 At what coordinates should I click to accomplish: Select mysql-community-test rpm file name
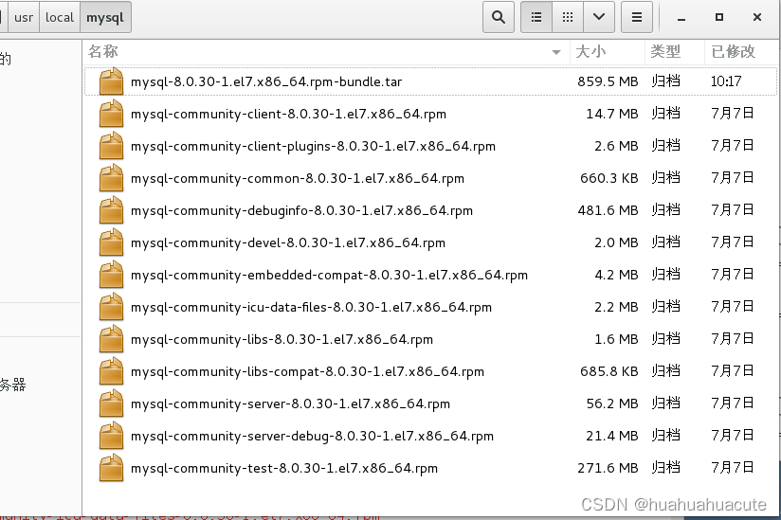[x=284, y=468]
